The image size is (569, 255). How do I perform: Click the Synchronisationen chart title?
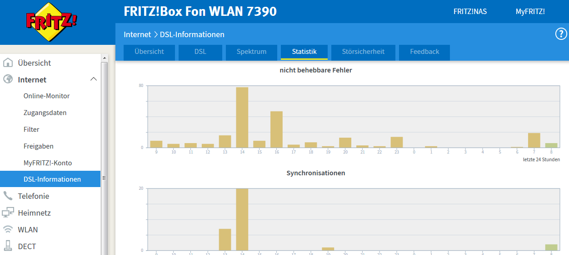click(316, 173)
